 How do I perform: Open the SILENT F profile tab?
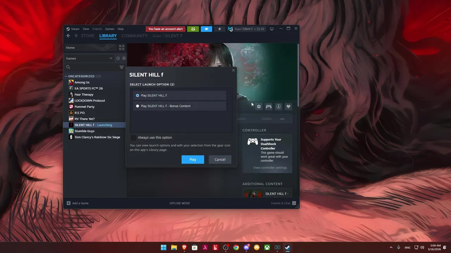coord(167,36)
